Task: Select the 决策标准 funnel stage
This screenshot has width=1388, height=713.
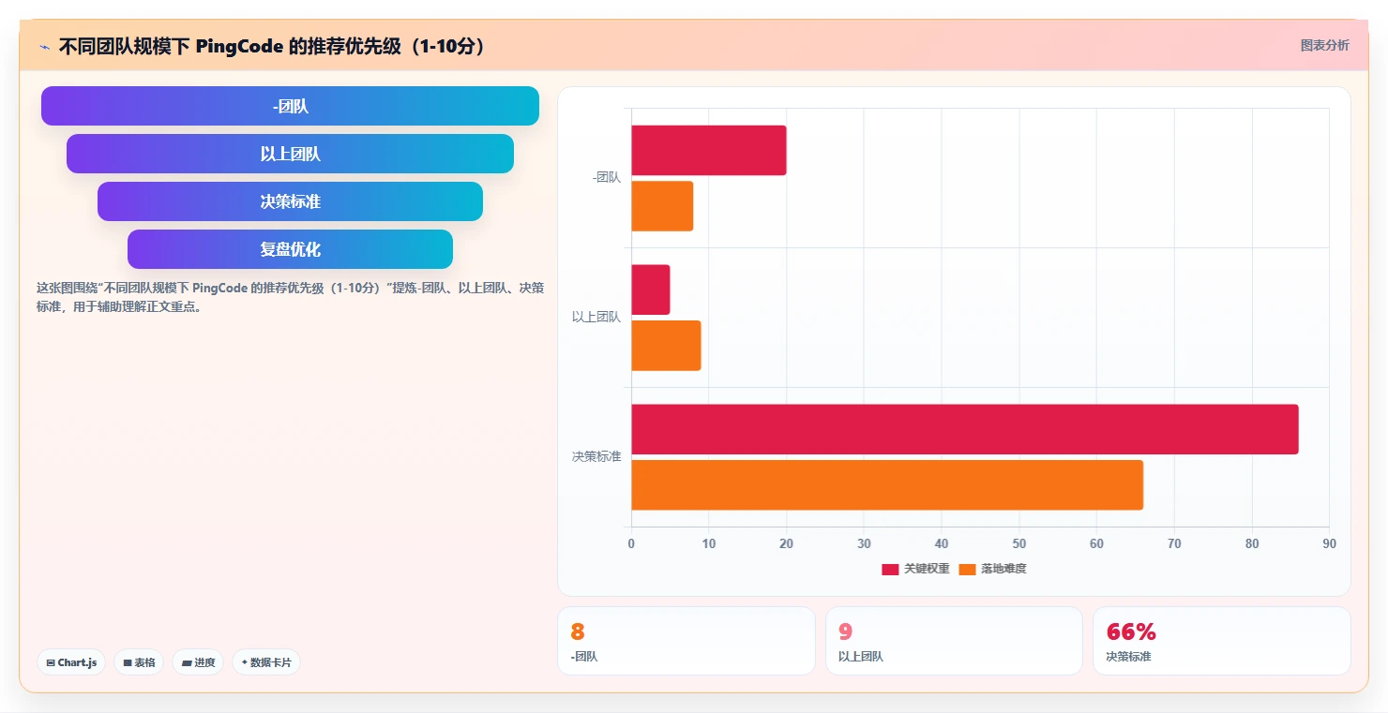Action: click(290, 201)
